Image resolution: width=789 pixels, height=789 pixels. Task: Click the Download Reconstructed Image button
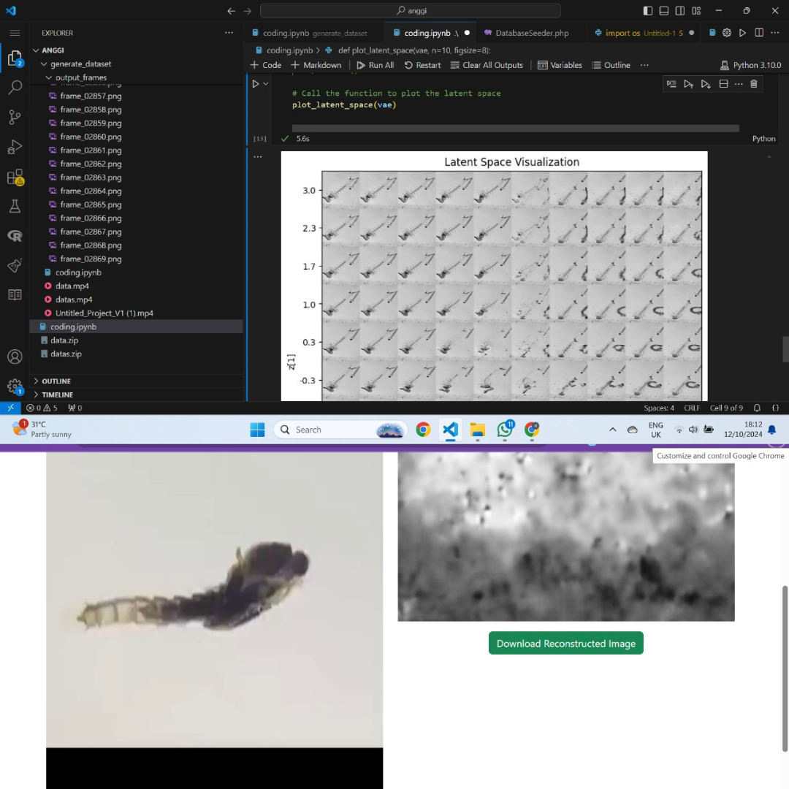(x=565, y=644)
